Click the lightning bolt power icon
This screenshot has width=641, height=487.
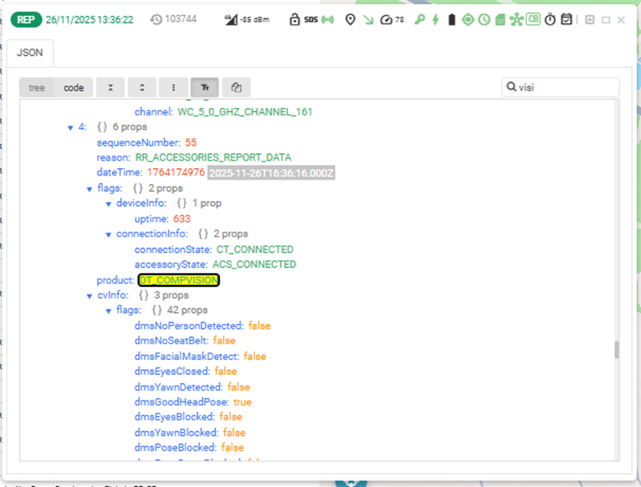coord(436,20)
